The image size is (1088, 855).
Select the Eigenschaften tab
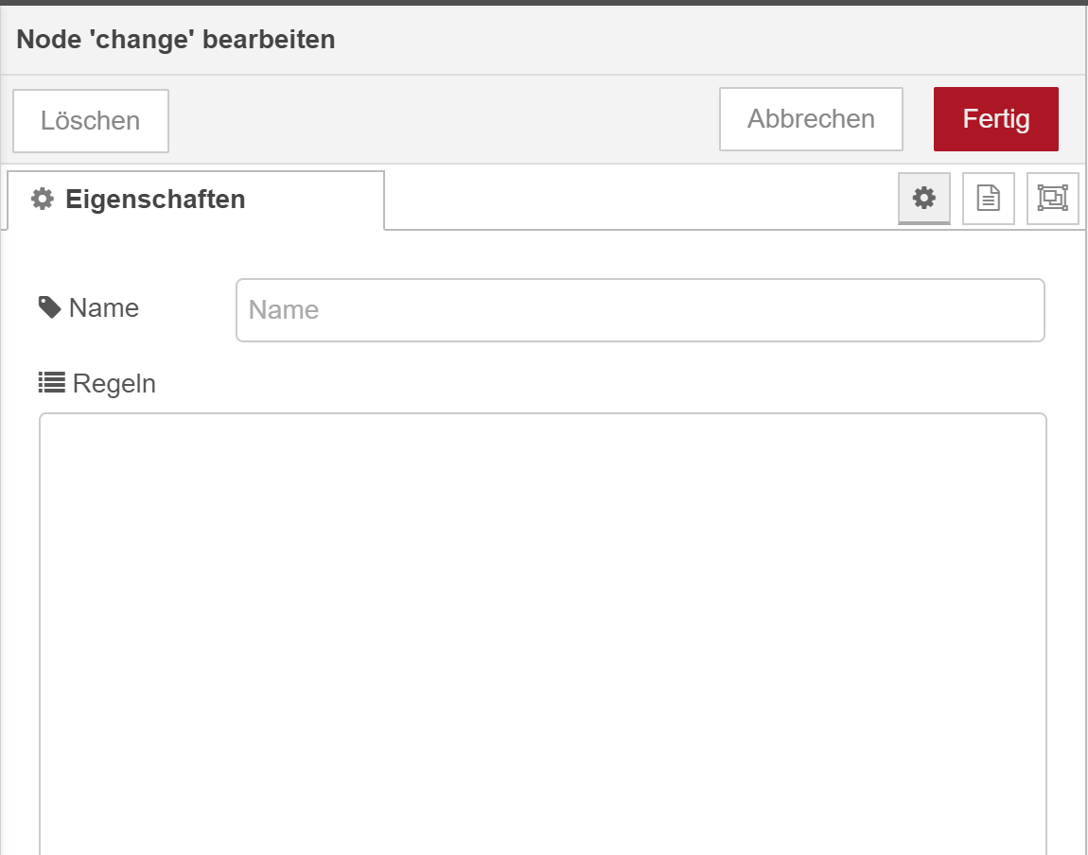[196, 200]
